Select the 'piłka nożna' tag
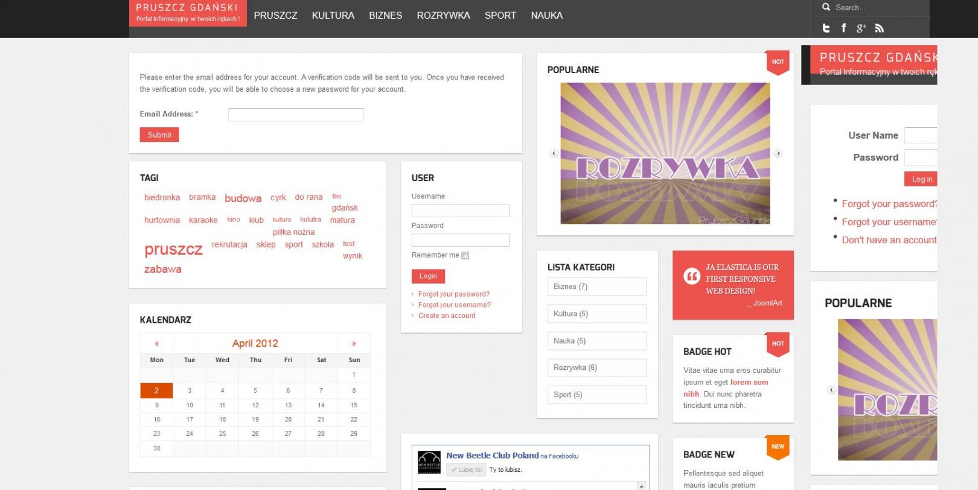Screen dimensions: 978x490 point(293,232)
